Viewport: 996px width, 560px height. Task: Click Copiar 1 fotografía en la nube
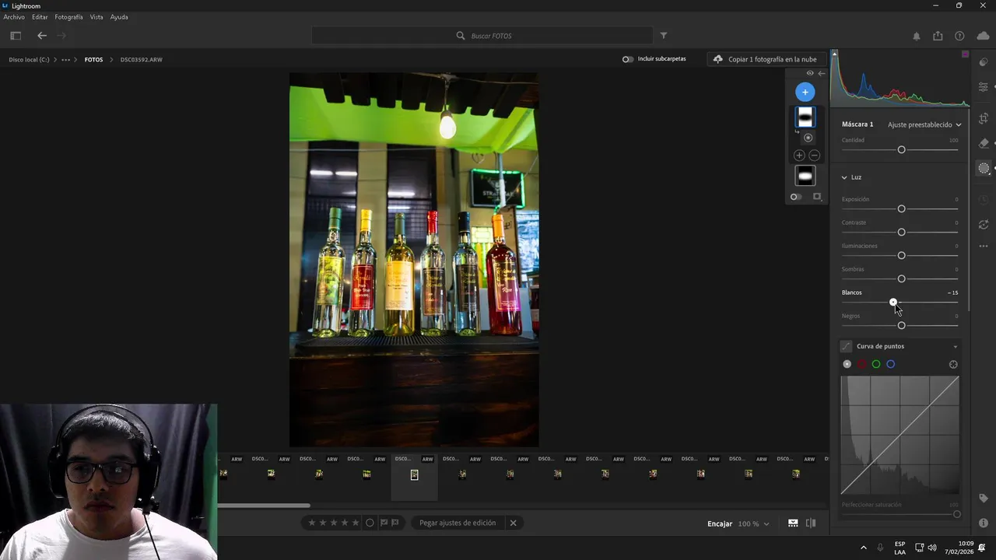tap(765, 59)
